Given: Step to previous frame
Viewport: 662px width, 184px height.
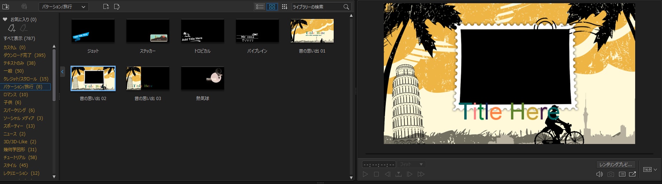Looking at the screenshot, I should [387, 174].
